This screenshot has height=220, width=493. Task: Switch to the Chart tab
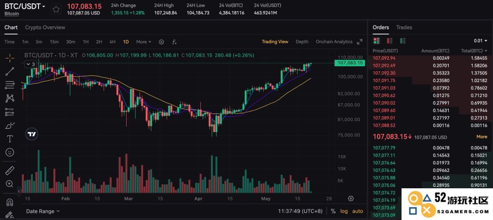coord(11,27)
